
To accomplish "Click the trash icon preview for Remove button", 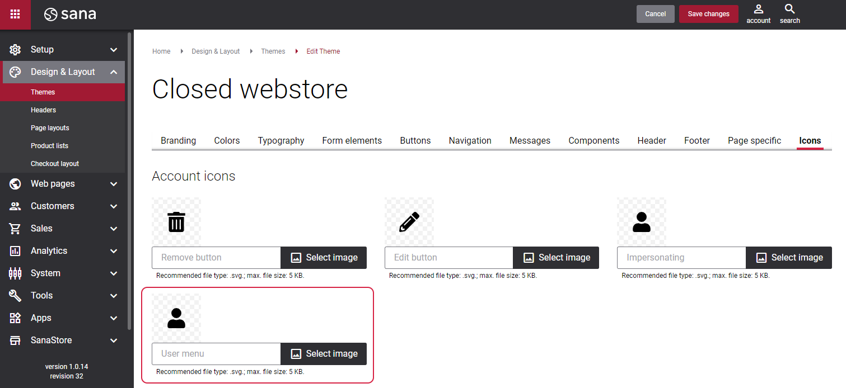I will click(x=176, y=222).
